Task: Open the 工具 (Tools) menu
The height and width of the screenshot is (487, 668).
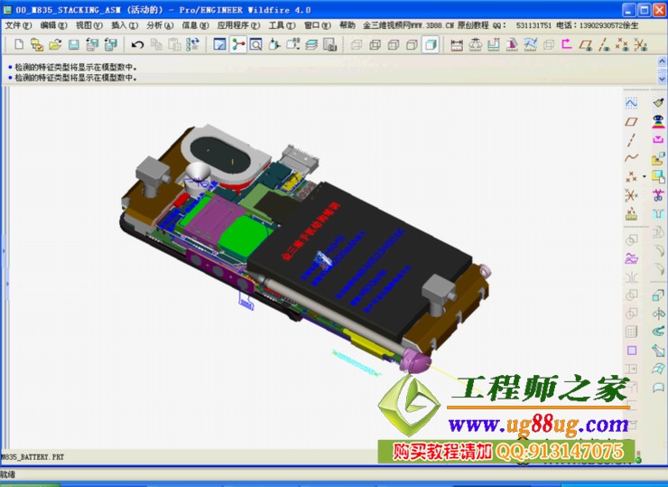Action: tap(276, 26)
